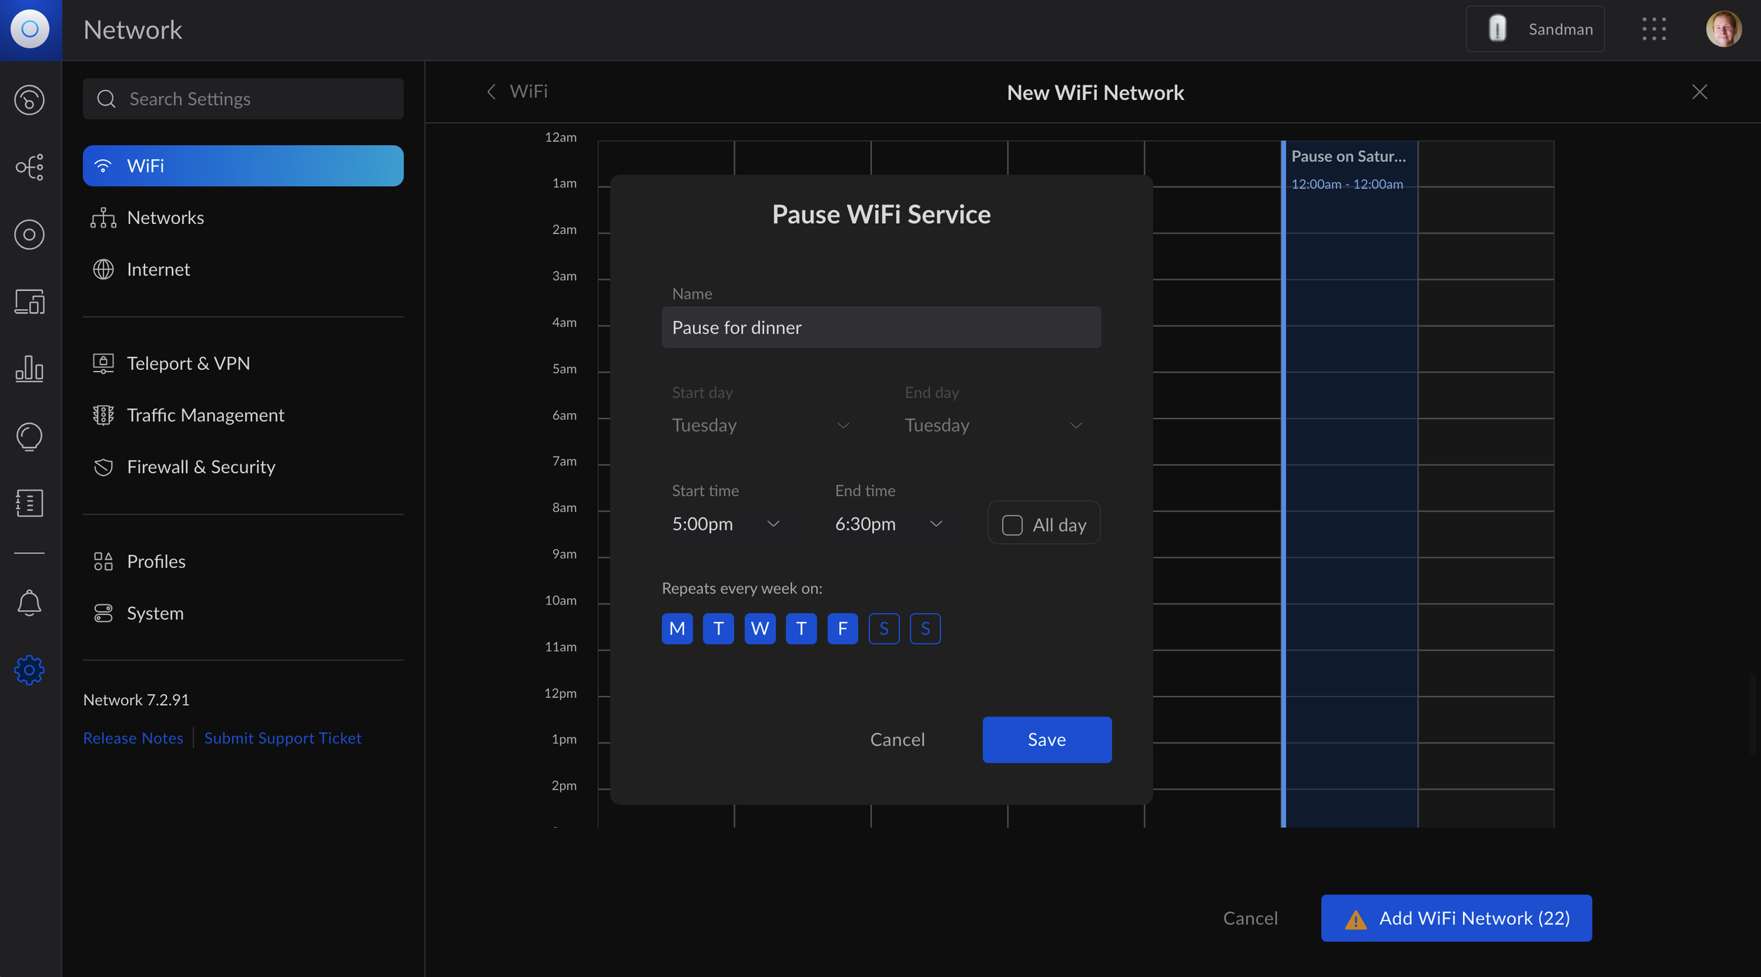This screenshot has height=977, width=1761.
Task: Open the Client Devices icon in sidebar
Action: (x=29, y=301)
